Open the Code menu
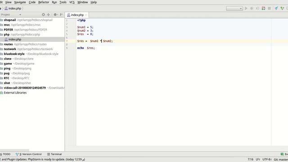This screenshot has height=162, width=288. tap(32, 2)
